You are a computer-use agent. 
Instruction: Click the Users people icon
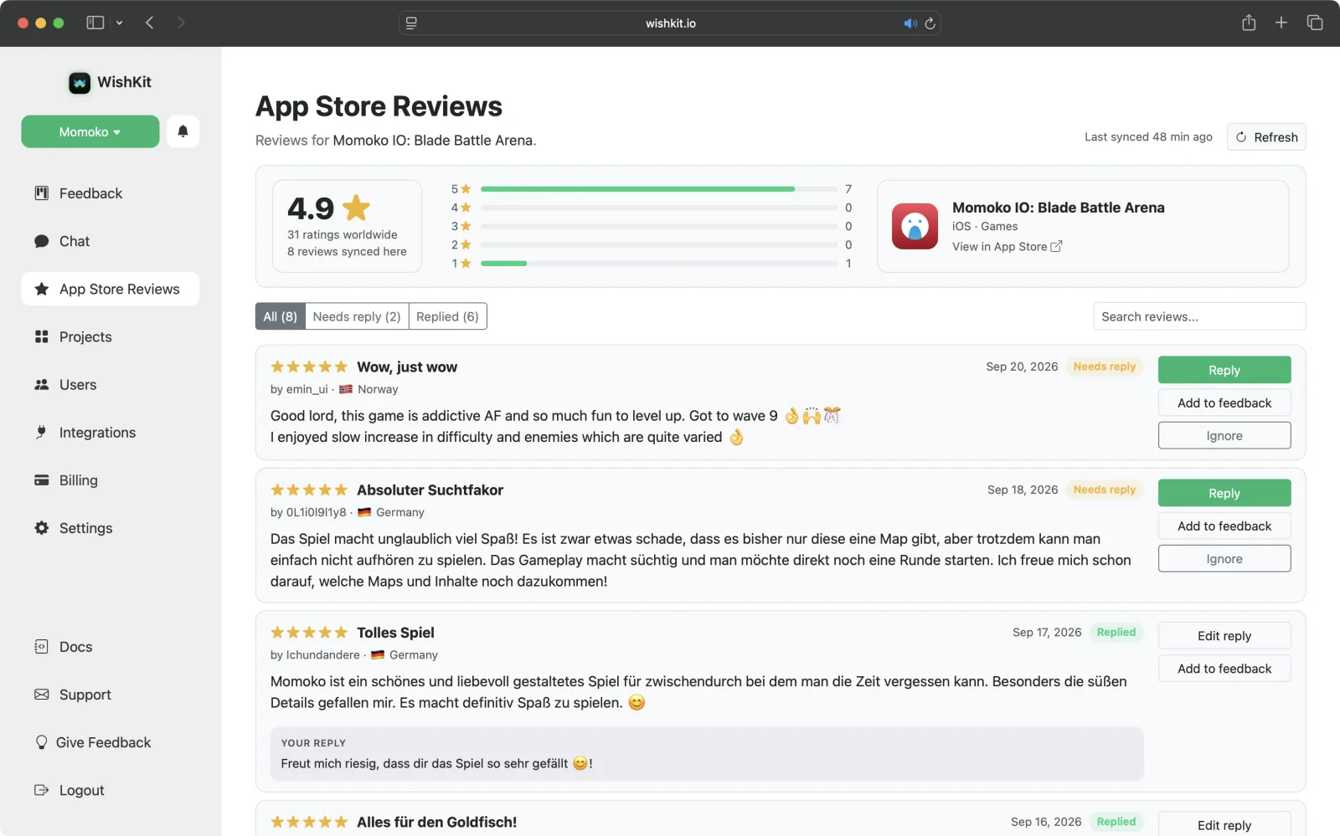[x=41, y=384]
